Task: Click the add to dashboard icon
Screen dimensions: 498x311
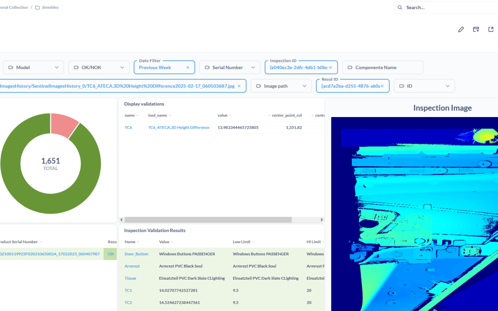Action: 476,29
